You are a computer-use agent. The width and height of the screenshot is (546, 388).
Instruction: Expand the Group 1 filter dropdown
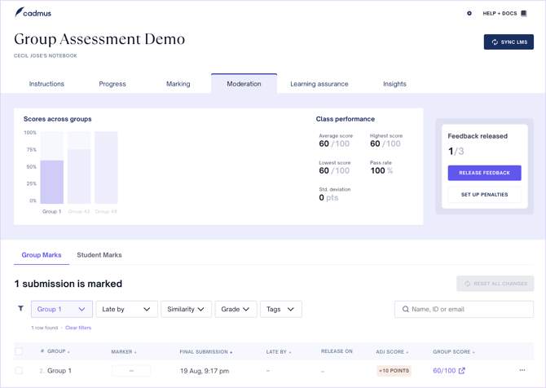pyautogui.click(x=61, y=309)
